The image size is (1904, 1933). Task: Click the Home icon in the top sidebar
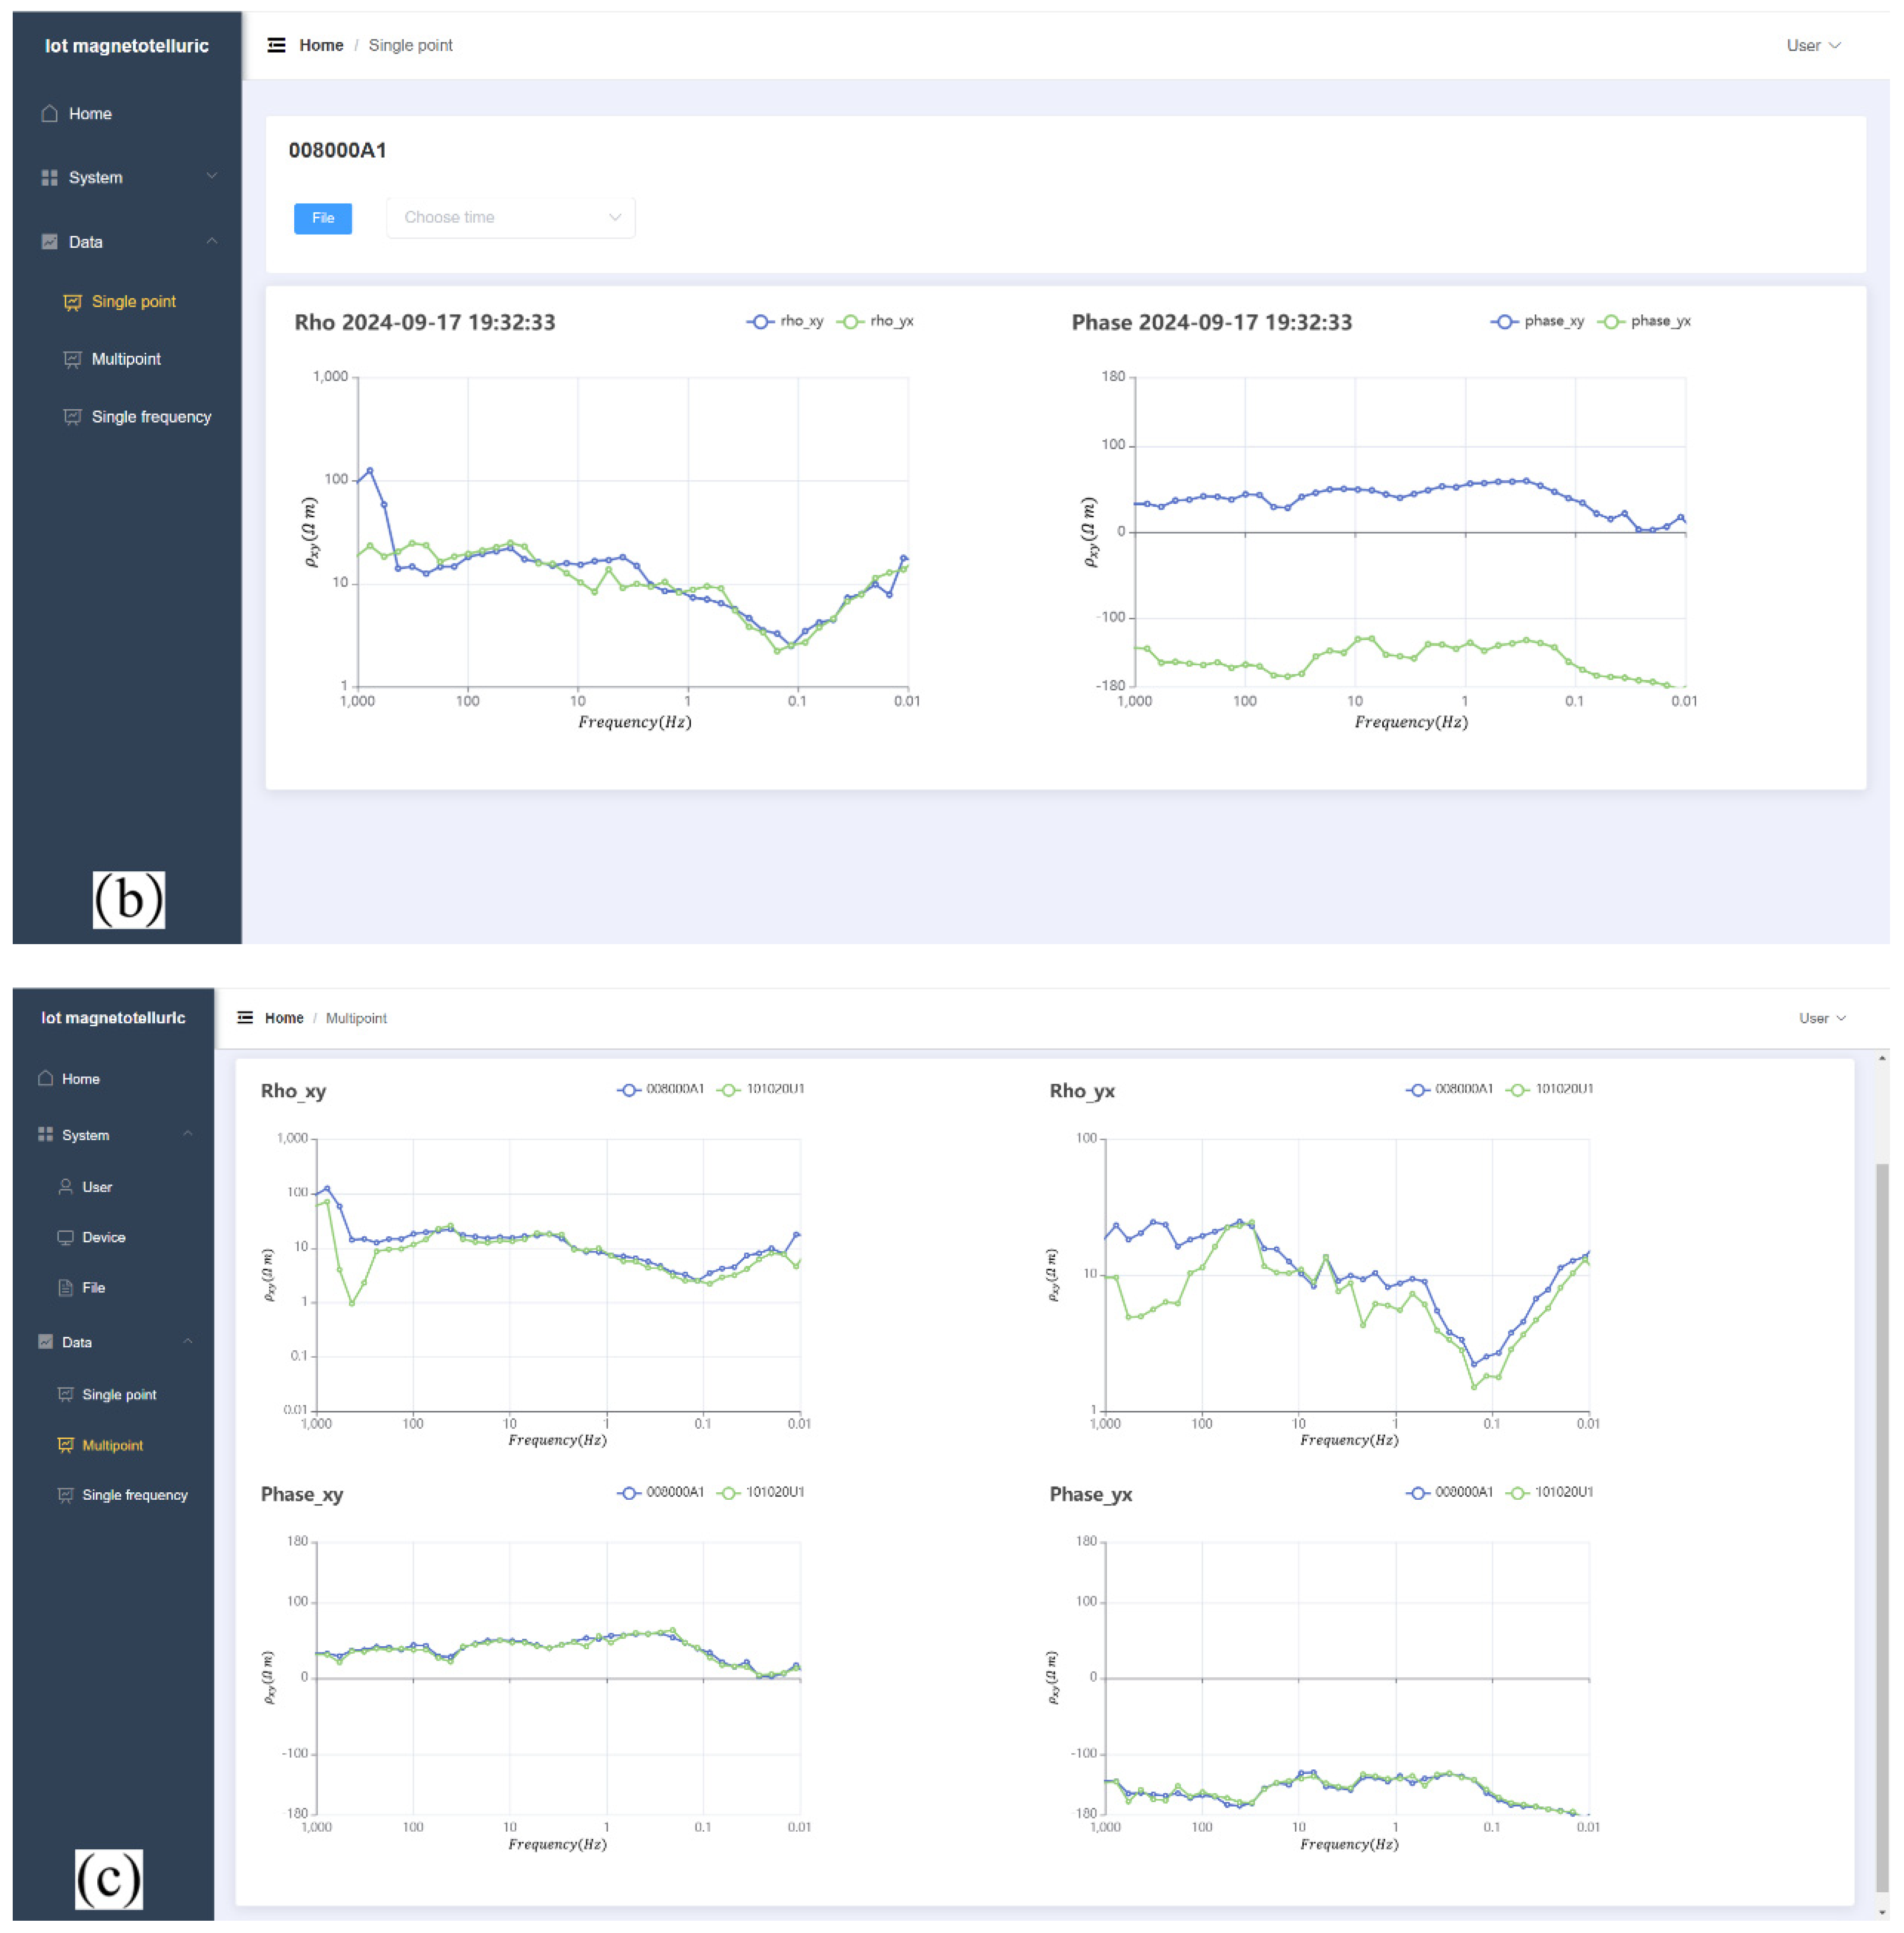(x=49, y=114)
